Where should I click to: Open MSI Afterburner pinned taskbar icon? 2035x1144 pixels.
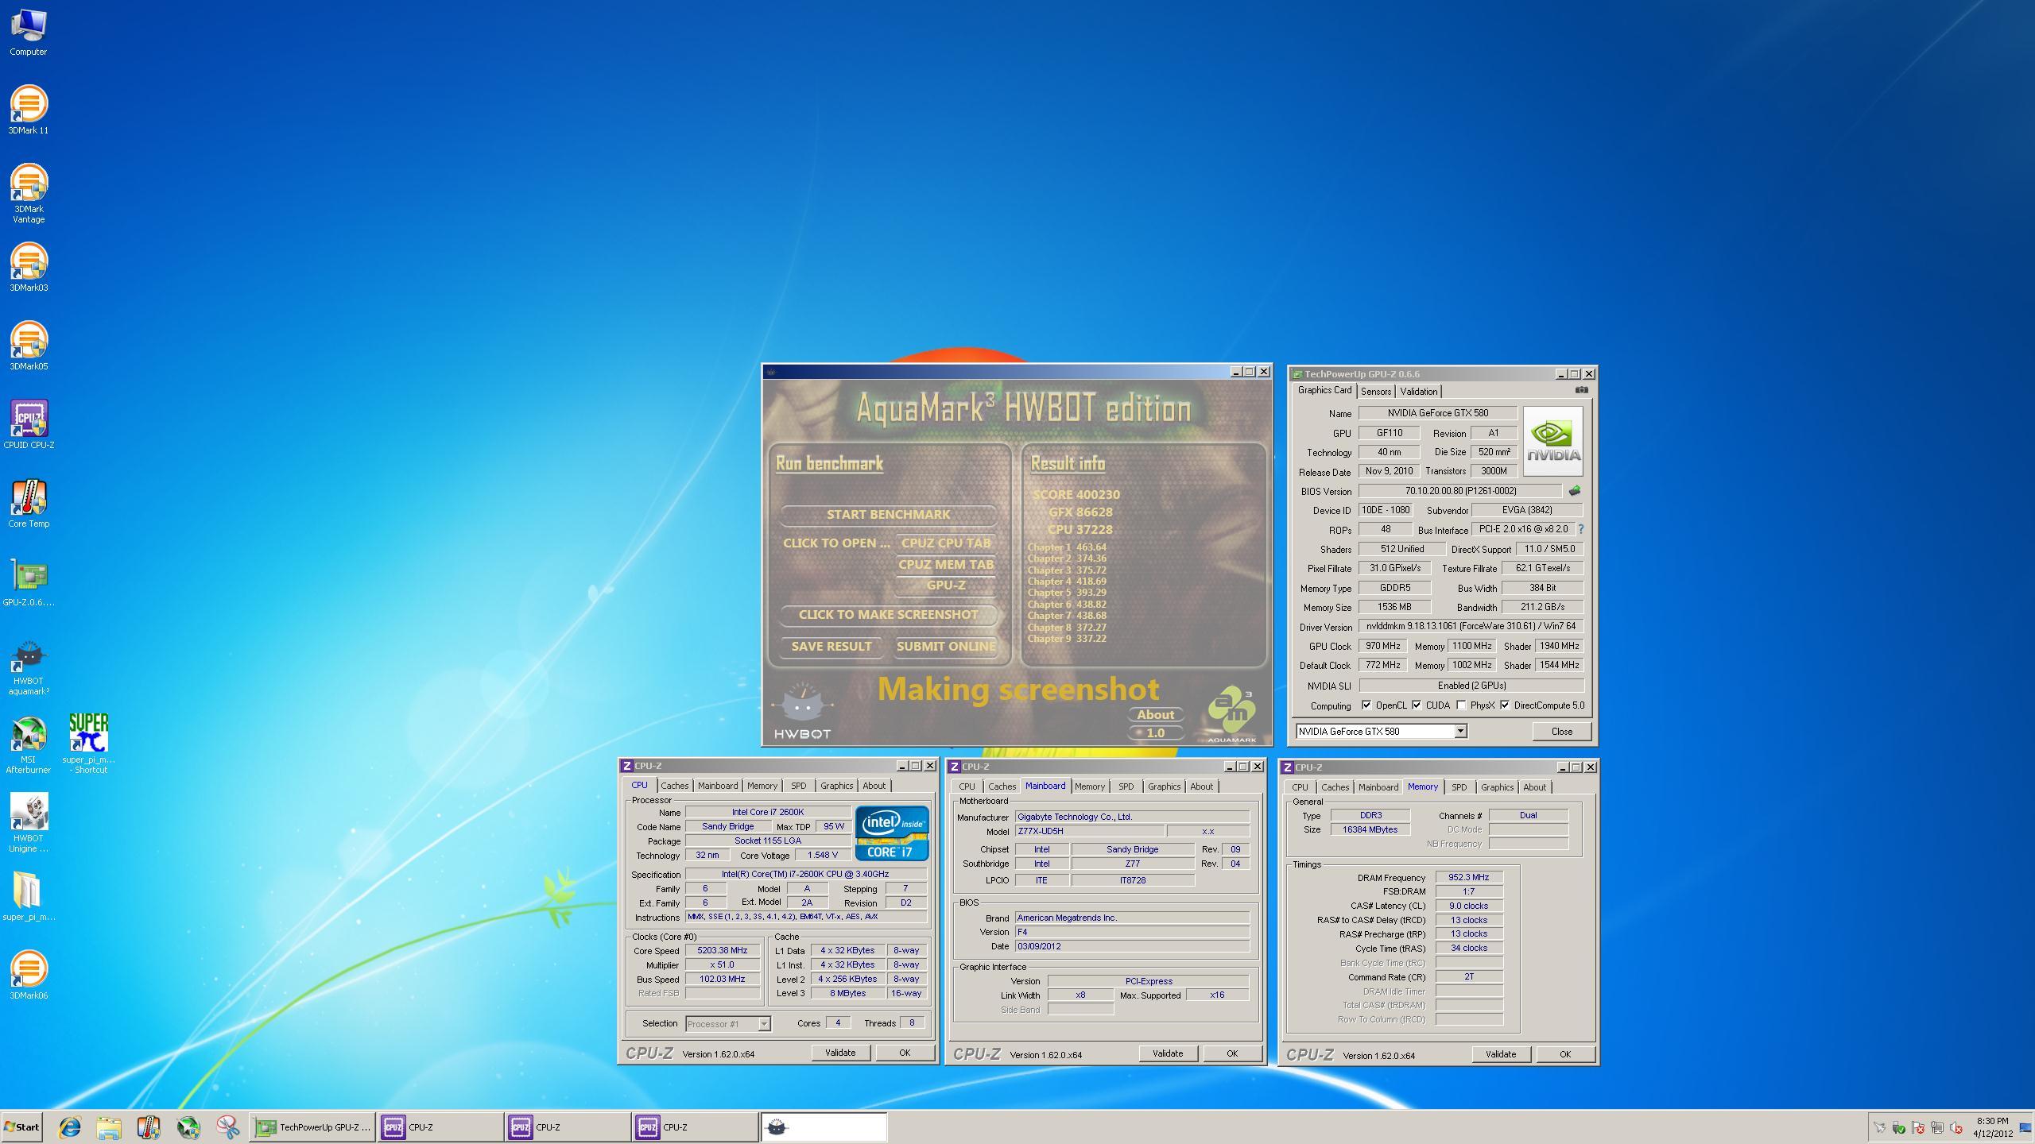tap(188, 1127)
